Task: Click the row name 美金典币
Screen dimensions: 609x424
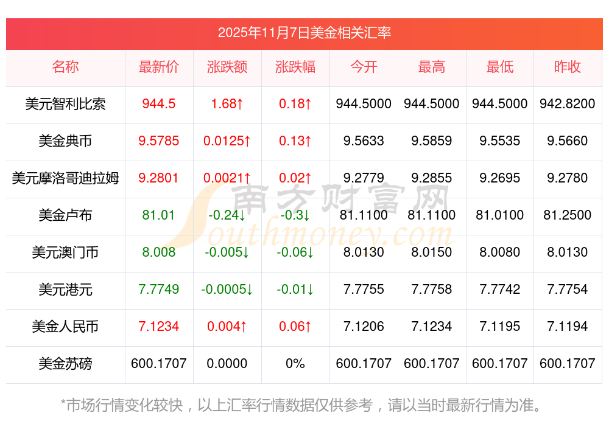Action: tap(65, 141)
